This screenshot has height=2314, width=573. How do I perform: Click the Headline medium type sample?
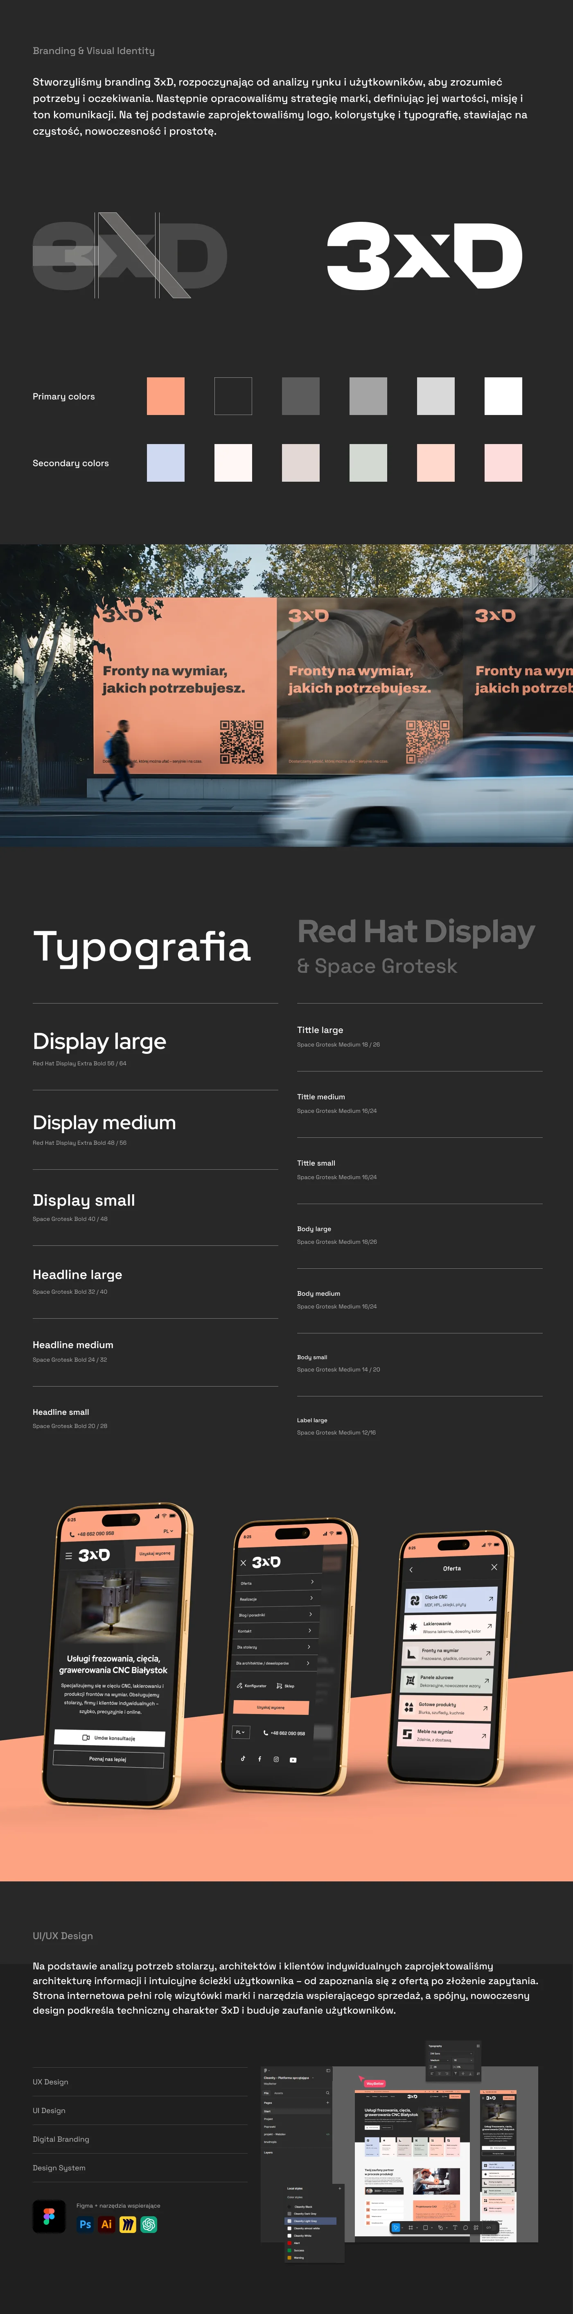coord(73,1345)
